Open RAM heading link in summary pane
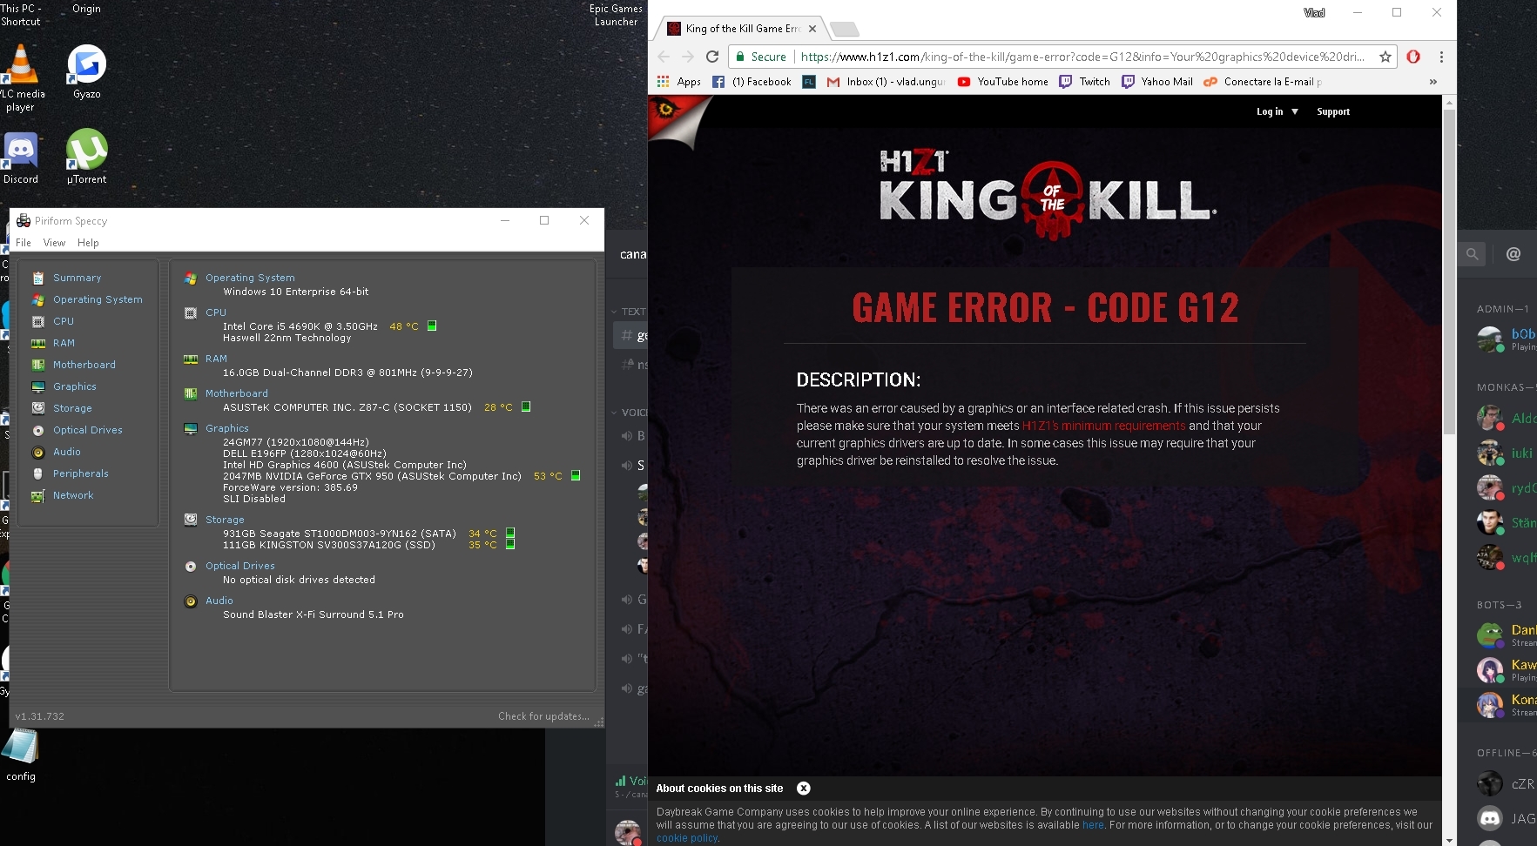1537x846 pixels. 216,359
